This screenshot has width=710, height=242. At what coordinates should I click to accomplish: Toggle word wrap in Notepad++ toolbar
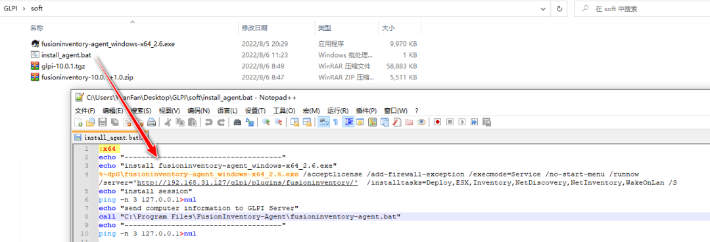pyautogui.click(x=323, y=122)
